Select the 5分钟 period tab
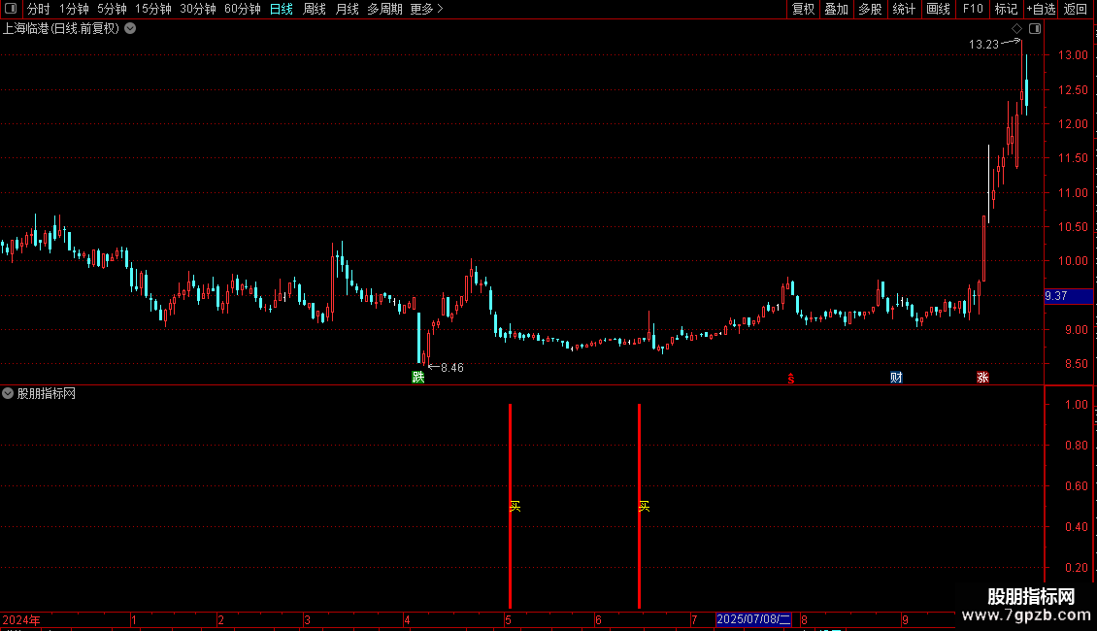The image size is (1097, 631). click(x=112, y=9)
